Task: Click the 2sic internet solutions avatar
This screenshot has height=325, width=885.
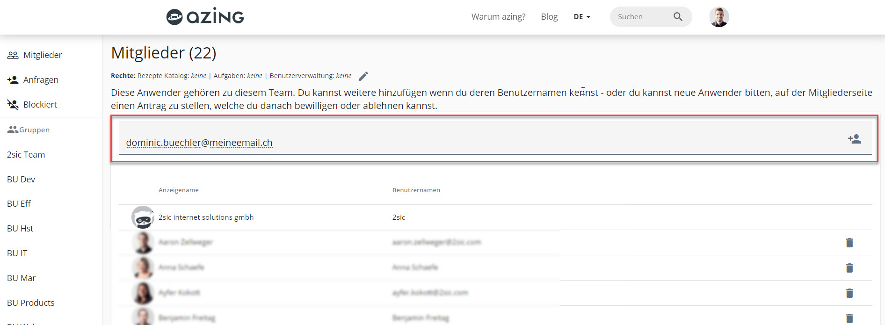Action: (143, 217)
